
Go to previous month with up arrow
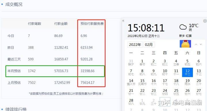(x=196, y=44)
